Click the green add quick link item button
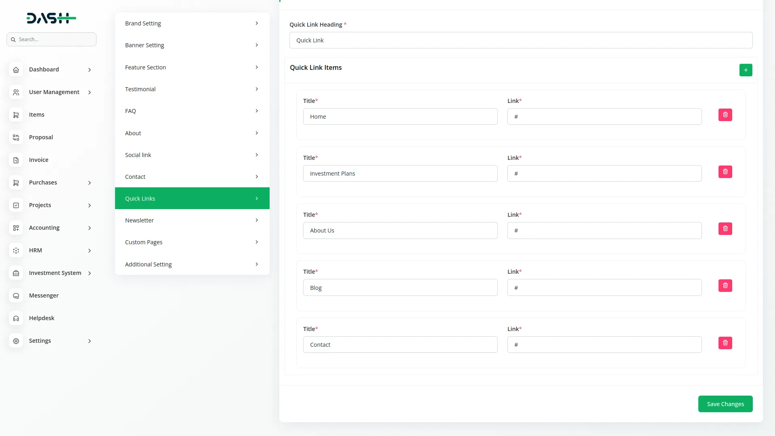 (x=746, y=70)
